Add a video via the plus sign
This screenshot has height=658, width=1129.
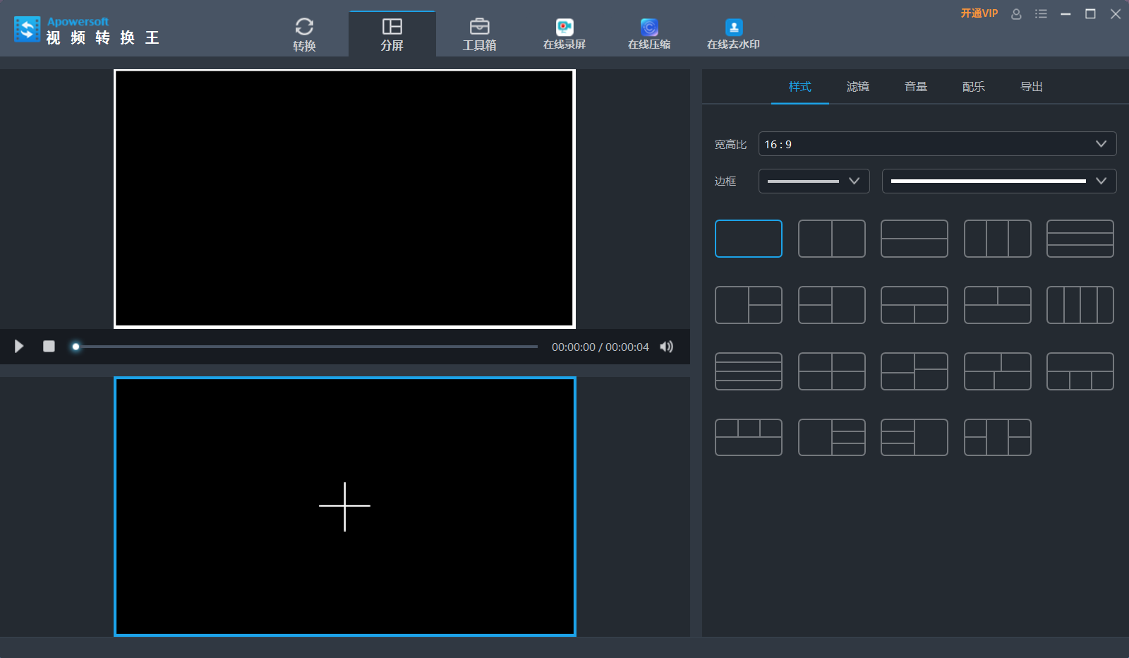[344, 506]
